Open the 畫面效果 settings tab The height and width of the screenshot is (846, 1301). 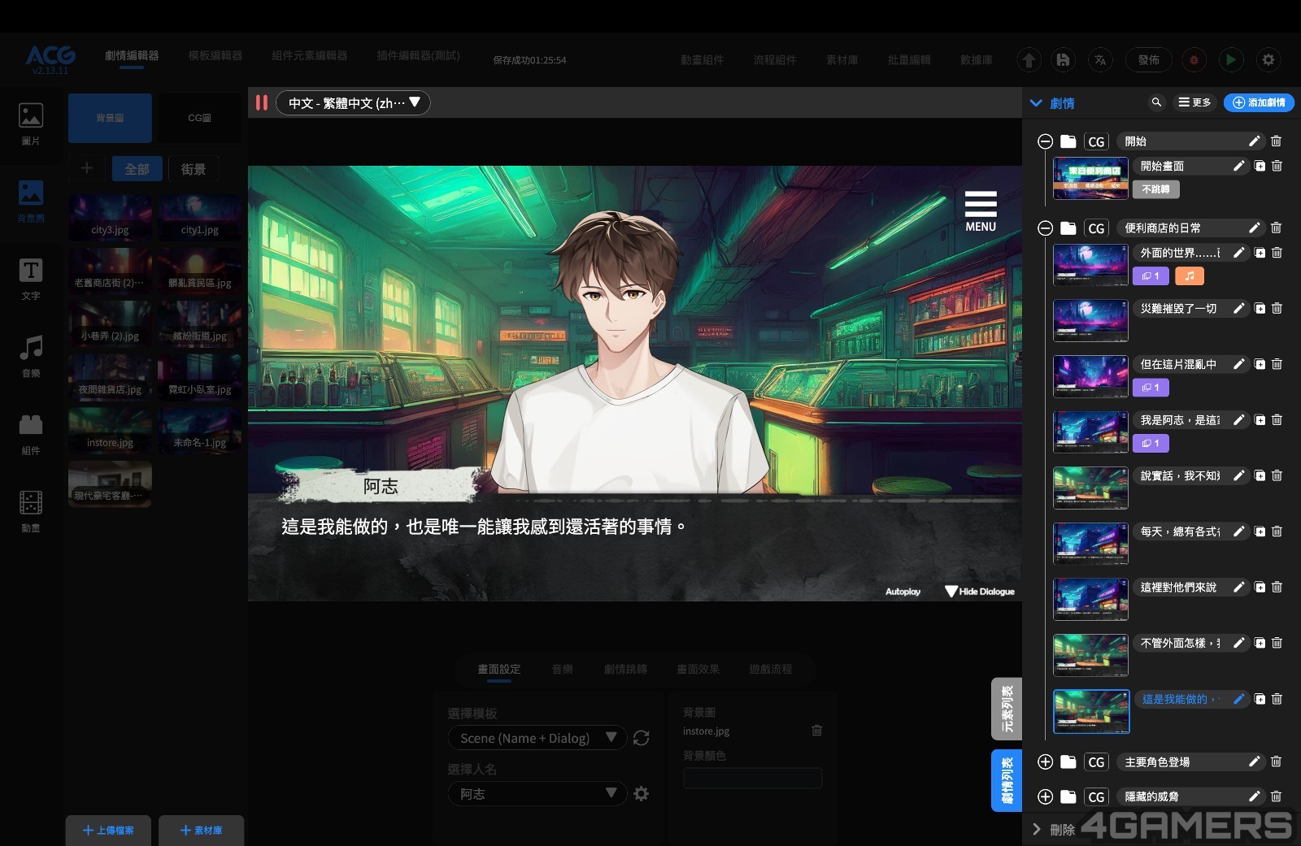click(698, 669)
